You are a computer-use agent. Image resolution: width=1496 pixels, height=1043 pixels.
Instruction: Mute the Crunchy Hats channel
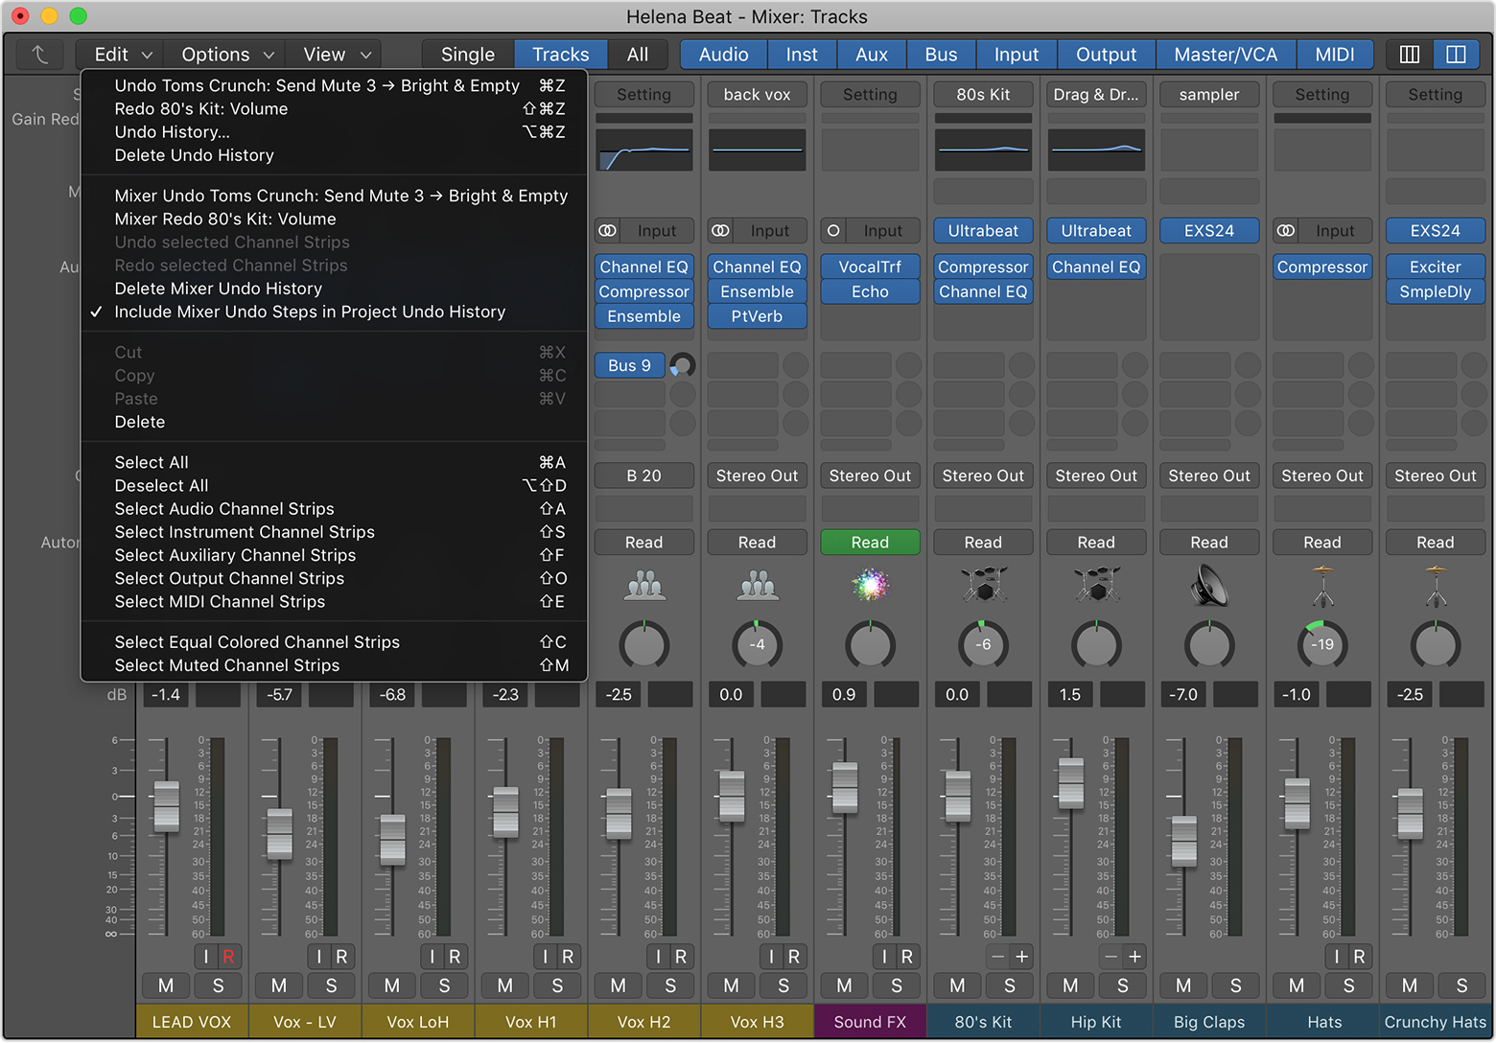click(1410, 985)
